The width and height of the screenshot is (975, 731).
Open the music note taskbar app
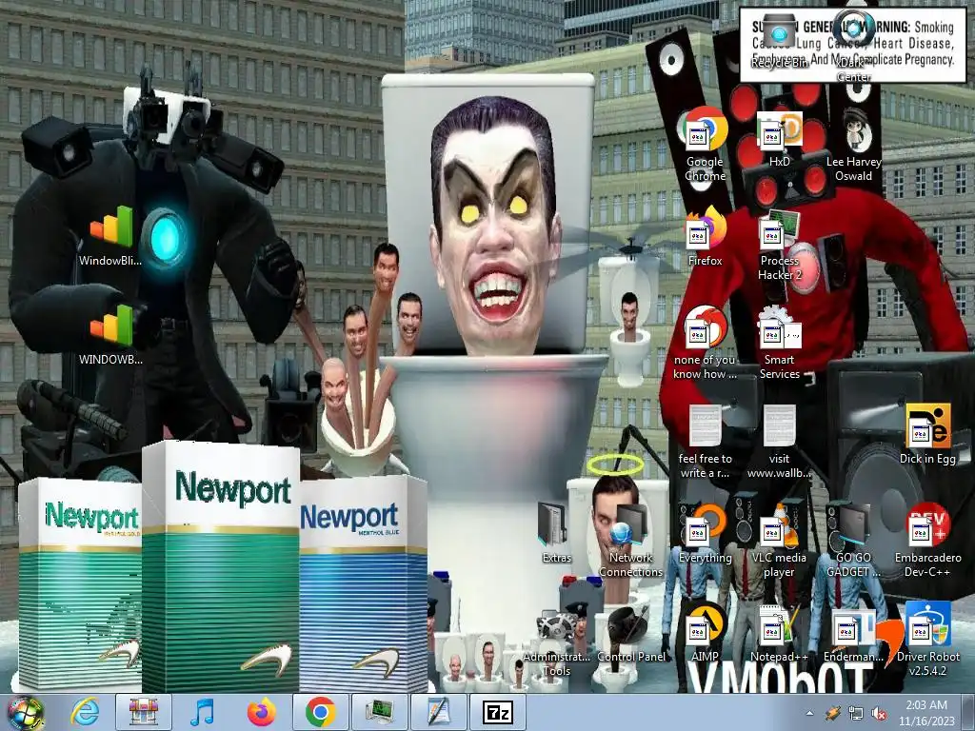[203, 712]
